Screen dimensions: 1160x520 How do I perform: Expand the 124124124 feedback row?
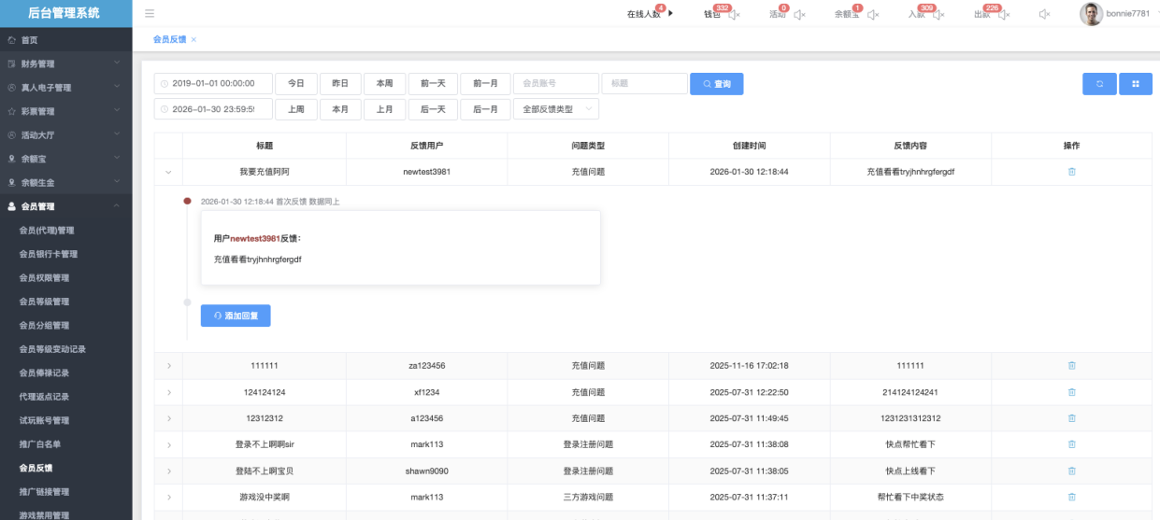[168, 392]
